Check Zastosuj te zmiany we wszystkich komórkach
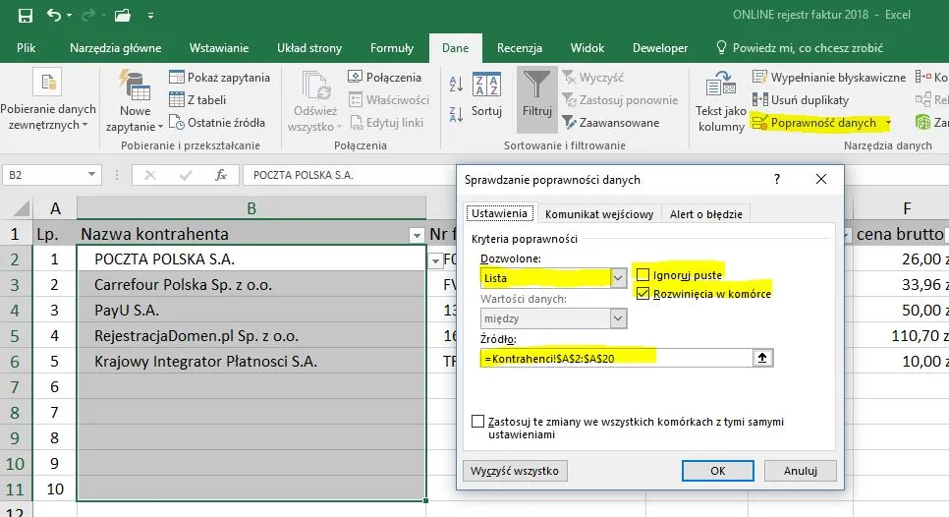The width and height of the screenshot is (949, 517). coord(478,422)
